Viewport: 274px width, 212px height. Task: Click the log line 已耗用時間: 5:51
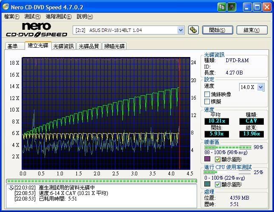[58, 199]
